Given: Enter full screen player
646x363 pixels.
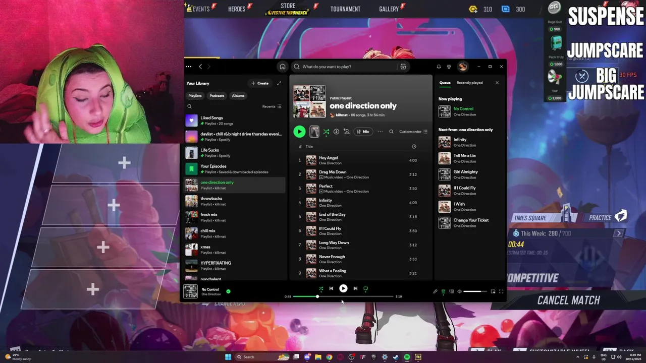Looking at the screenshot, I should [501, 291].
